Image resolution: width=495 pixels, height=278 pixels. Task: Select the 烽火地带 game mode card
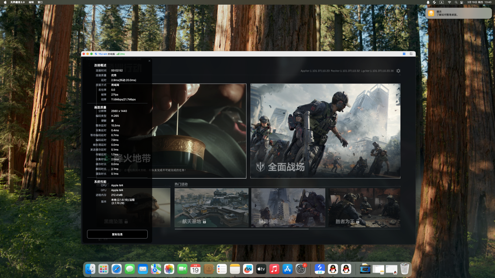pos(199,131)
